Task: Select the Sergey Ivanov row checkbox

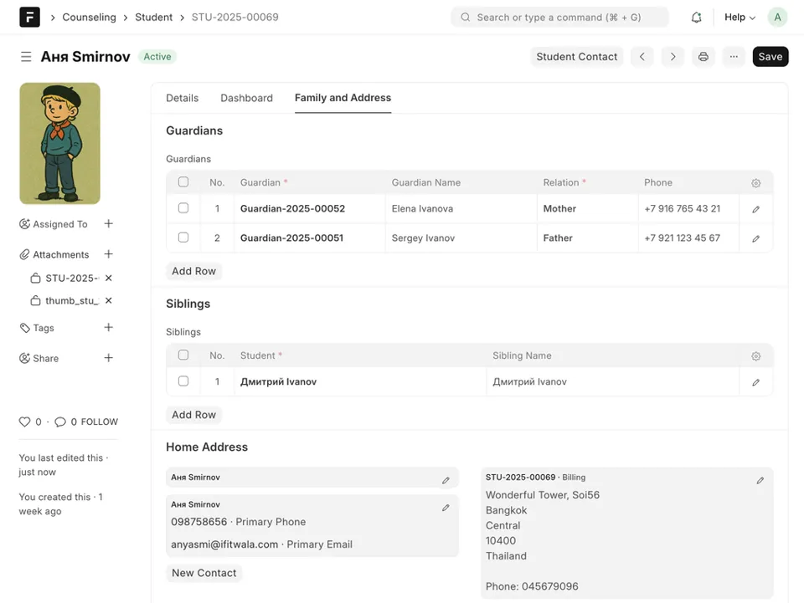Action: click(x=183, y=238)
